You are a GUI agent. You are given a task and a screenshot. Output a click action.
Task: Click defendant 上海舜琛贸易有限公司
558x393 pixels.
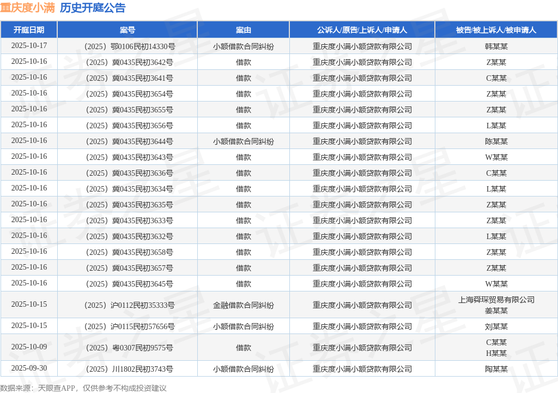(x=496, y=300)
